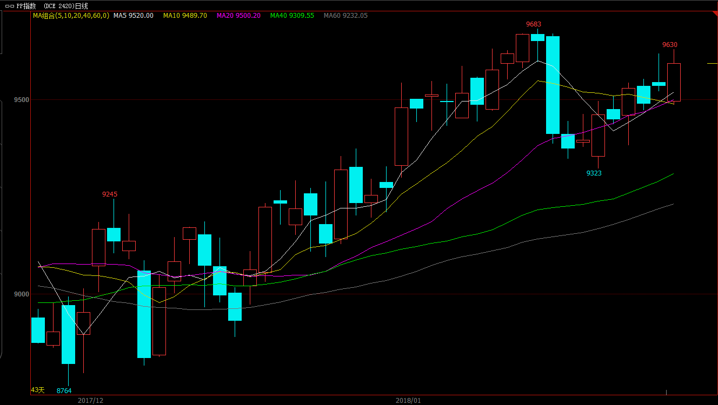Screen dimensions: 718x405
Task: Click the latest red candle below 9630
Action: point(674,82)
